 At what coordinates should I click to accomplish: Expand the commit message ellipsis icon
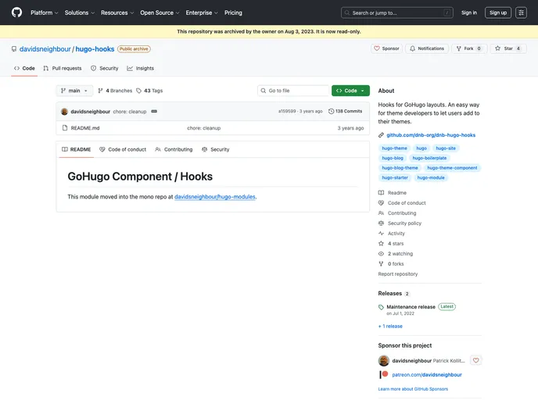[x=154, y=111]
